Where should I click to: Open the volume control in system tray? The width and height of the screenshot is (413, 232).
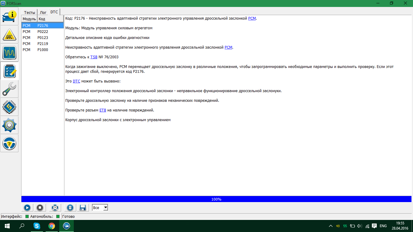360,226
